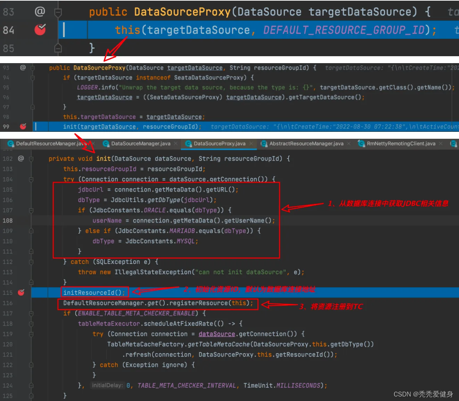Collapse the constructor fold marker on line 83

(x=58, y=12)
